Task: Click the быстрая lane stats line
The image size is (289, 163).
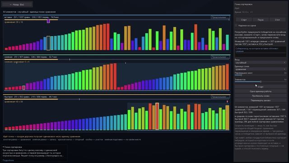Action: coord(31,96)
